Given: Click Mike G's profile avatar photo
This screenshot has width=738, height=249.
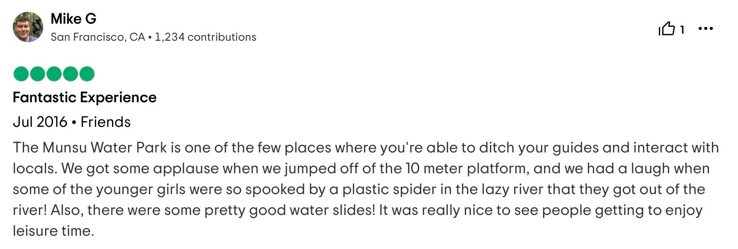Looking at the screenshot, I should [x=28, y=27].
